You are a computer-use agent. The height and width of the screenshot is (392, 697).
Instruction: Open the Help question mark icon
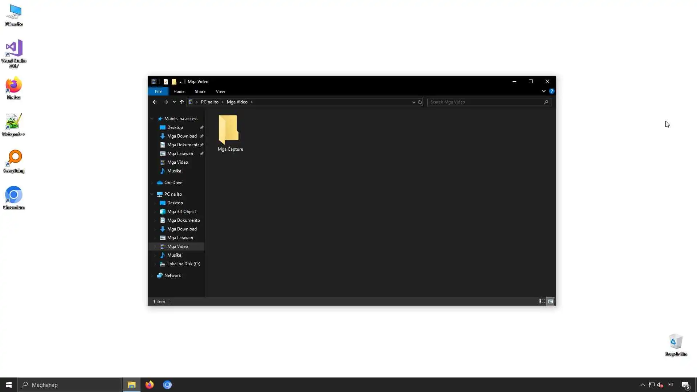(x=551, y=91)
